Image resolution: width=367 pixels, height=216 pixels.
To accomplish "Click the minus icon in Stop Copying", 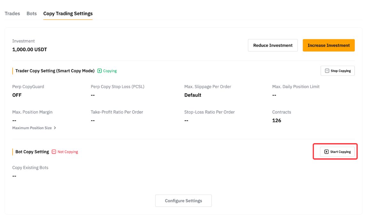I will click(327, 71).
